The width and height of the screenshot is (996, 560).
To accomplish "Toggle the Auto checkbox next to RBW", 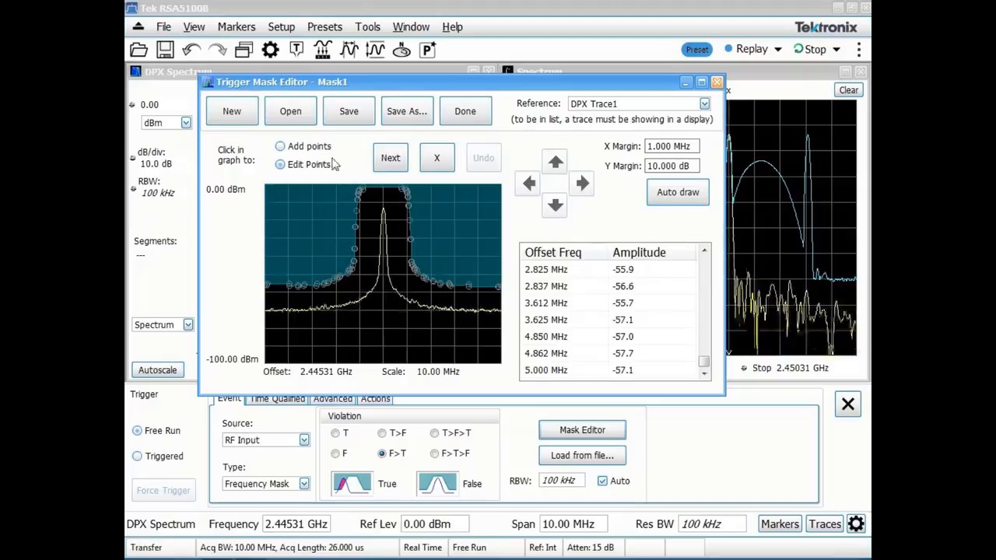I will pos(602,481).
